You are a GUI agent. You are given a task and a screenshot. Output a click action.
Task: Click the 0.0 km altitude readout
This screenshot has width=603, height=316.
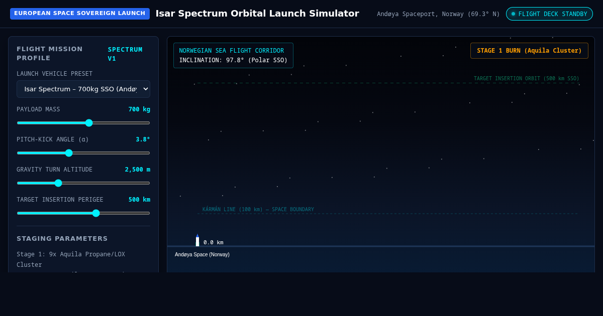214,243
